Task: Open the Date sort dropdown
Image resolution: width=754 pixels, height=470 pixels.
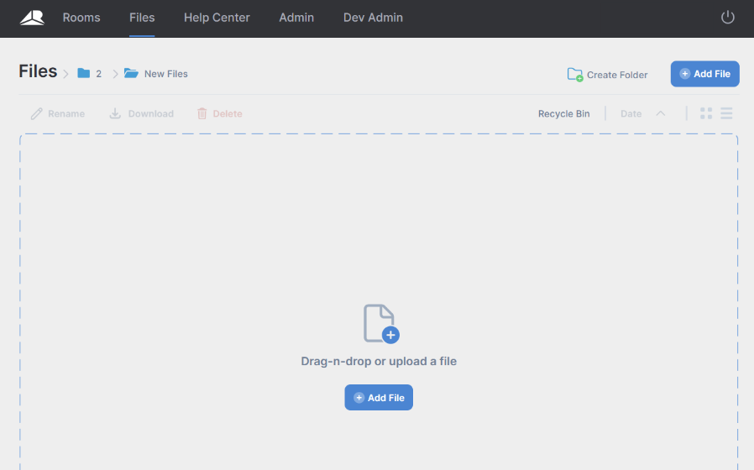Action: pyautogui.click(x=631, y=114)
